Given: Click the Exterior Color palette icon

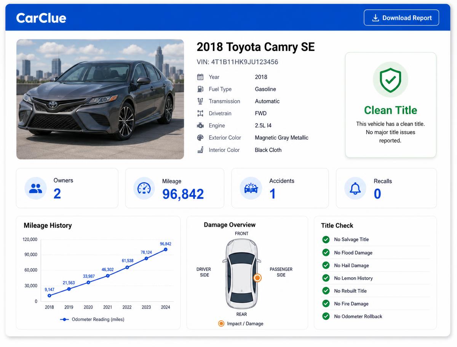Looking at the screenshot, I should point(200,138).
